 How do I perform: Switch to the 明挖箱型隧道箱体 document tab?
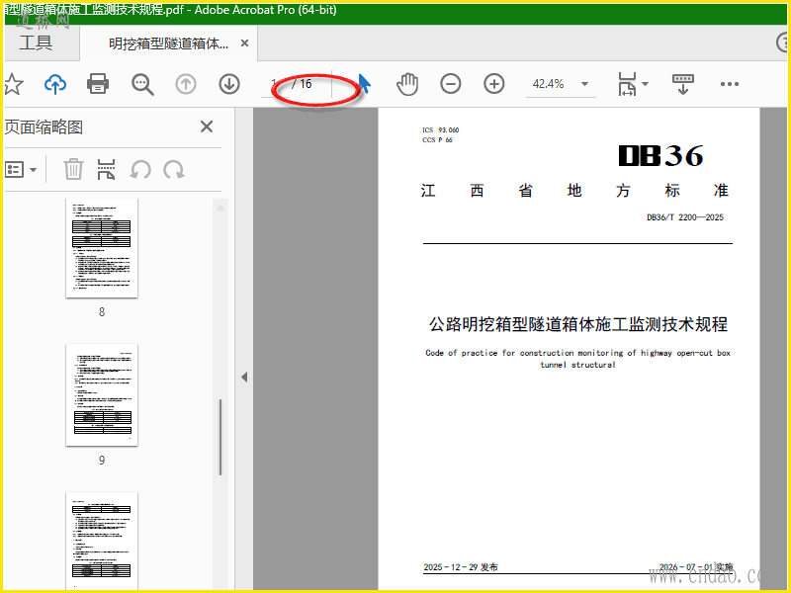tap(168, 43)
